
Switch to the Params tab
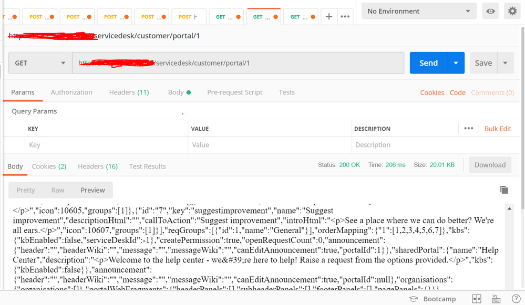click(23, 92)
